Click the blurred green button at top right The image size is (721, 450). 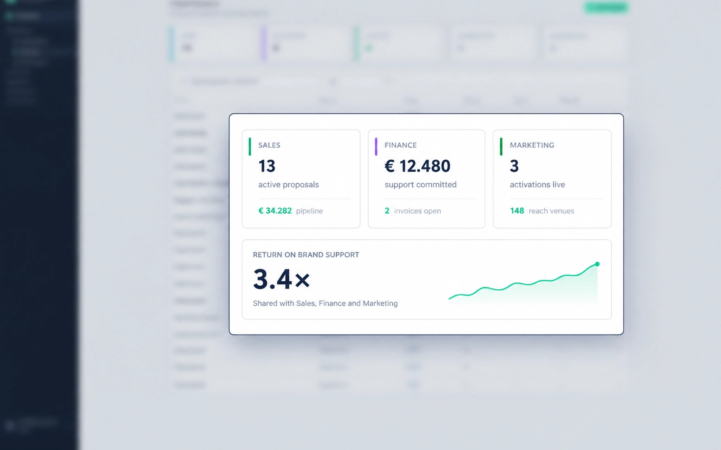(x=606, y=7)
